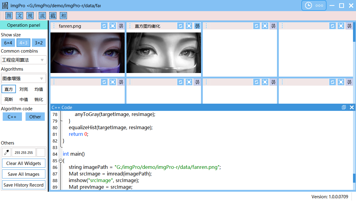Pick a color with the eyedropper tool
356x201 pixels.
(6, 152)
